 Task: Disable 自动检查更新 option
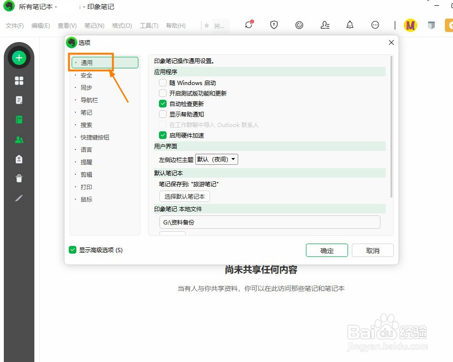click(x=162, y=103)
